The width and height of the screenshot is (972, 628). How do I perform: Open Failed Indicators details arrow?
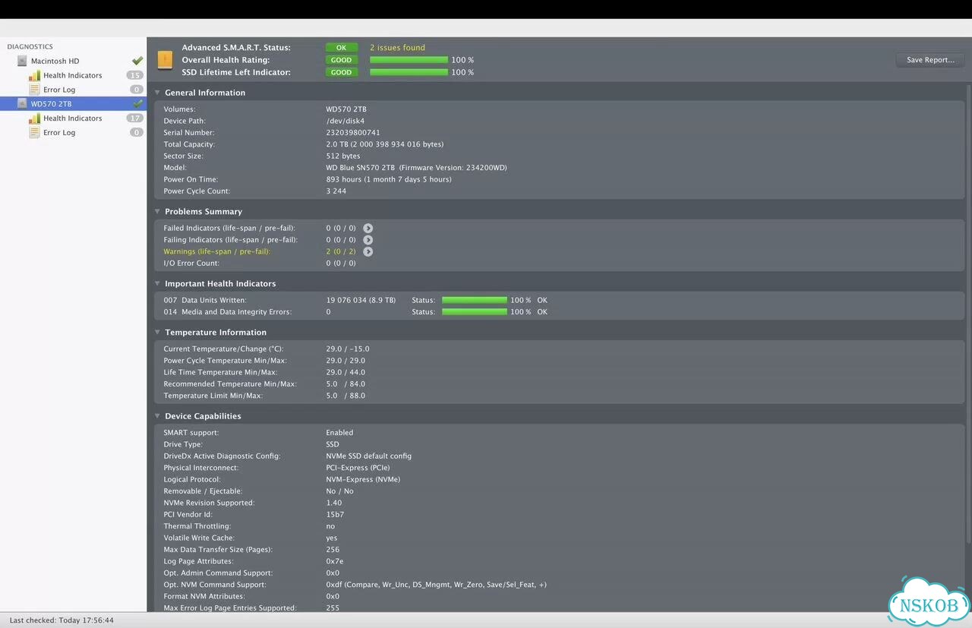coord(368,228)
